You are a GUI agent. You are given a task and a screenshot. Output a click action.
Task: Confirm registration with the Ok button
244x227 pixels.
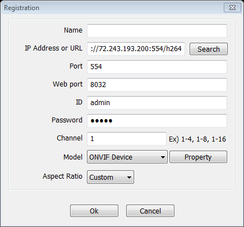point(94,211)
